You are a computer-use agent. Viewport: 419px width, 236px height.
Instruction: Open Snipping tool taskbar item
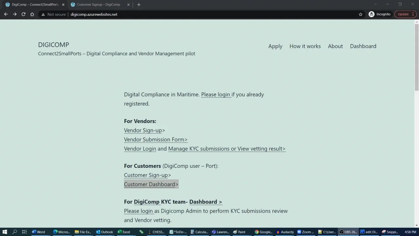390,232
